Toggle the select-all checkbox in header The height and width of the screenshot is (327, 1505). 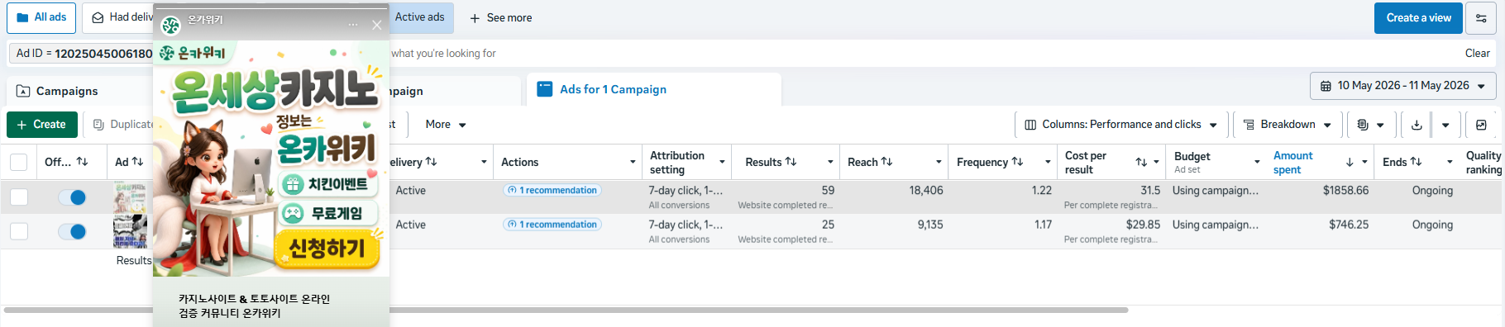(x=19, y=162)
